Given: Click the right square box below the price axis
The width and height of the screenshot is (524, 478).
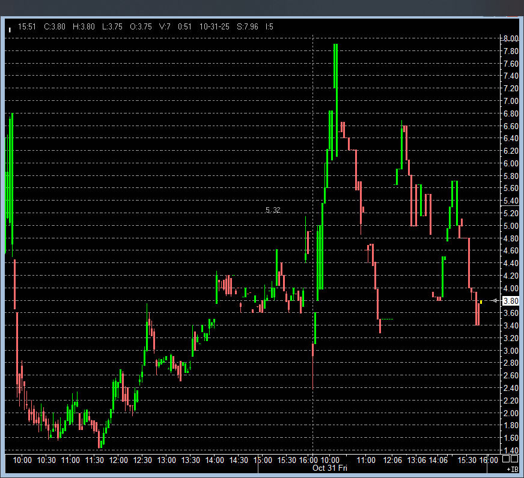Looking at the screenshot, I should pyautogui.click(x=514, y=459).
